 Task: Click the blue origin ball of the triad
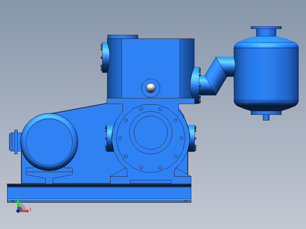[x=18, y=211]
